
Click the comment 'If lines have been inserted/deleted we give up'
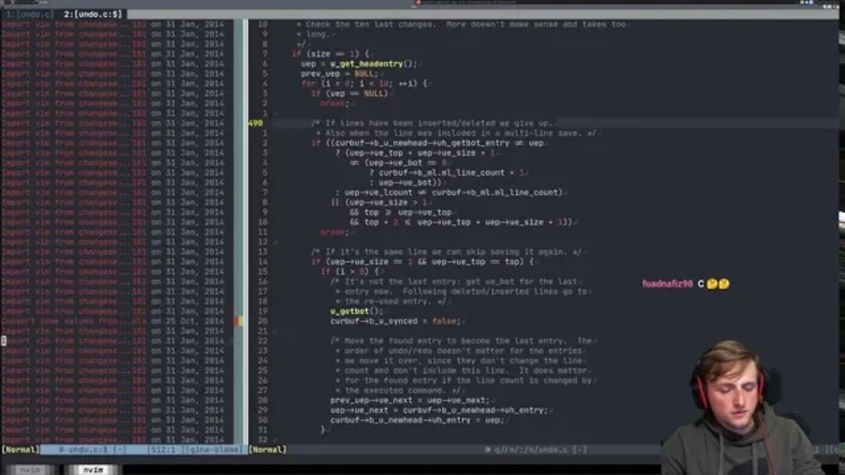[x=432, y=123]
